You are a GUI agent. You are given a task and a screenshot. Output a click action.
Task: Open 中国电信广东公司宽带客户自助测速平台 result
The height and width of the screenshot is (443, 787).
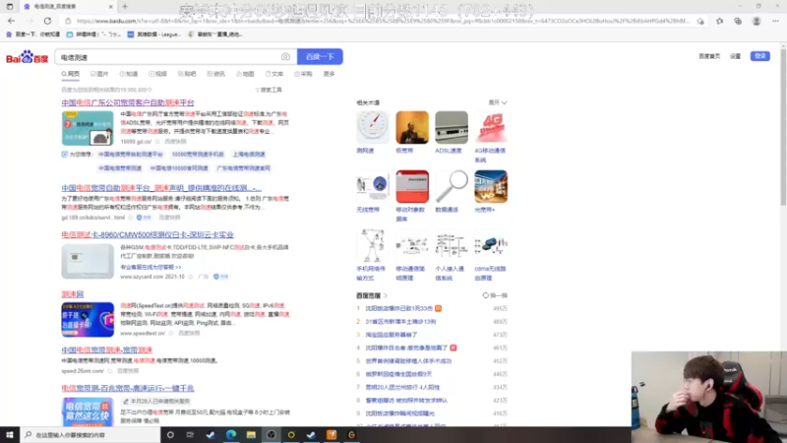pyautogui.click(x=128, y=102)
